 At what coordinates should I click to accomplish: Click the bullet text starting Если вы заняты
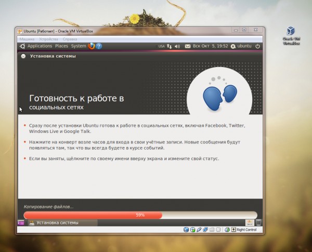tap(124, 158)
